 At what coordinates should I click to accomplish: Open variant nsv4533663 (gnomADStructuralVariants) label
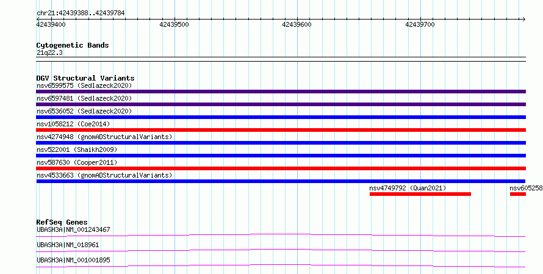(x=104, y=175)
